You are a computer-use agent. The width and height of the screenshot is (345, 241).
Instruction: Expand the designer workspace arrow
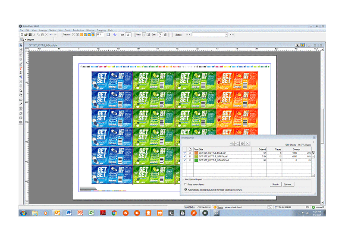(x=25, y=40)
